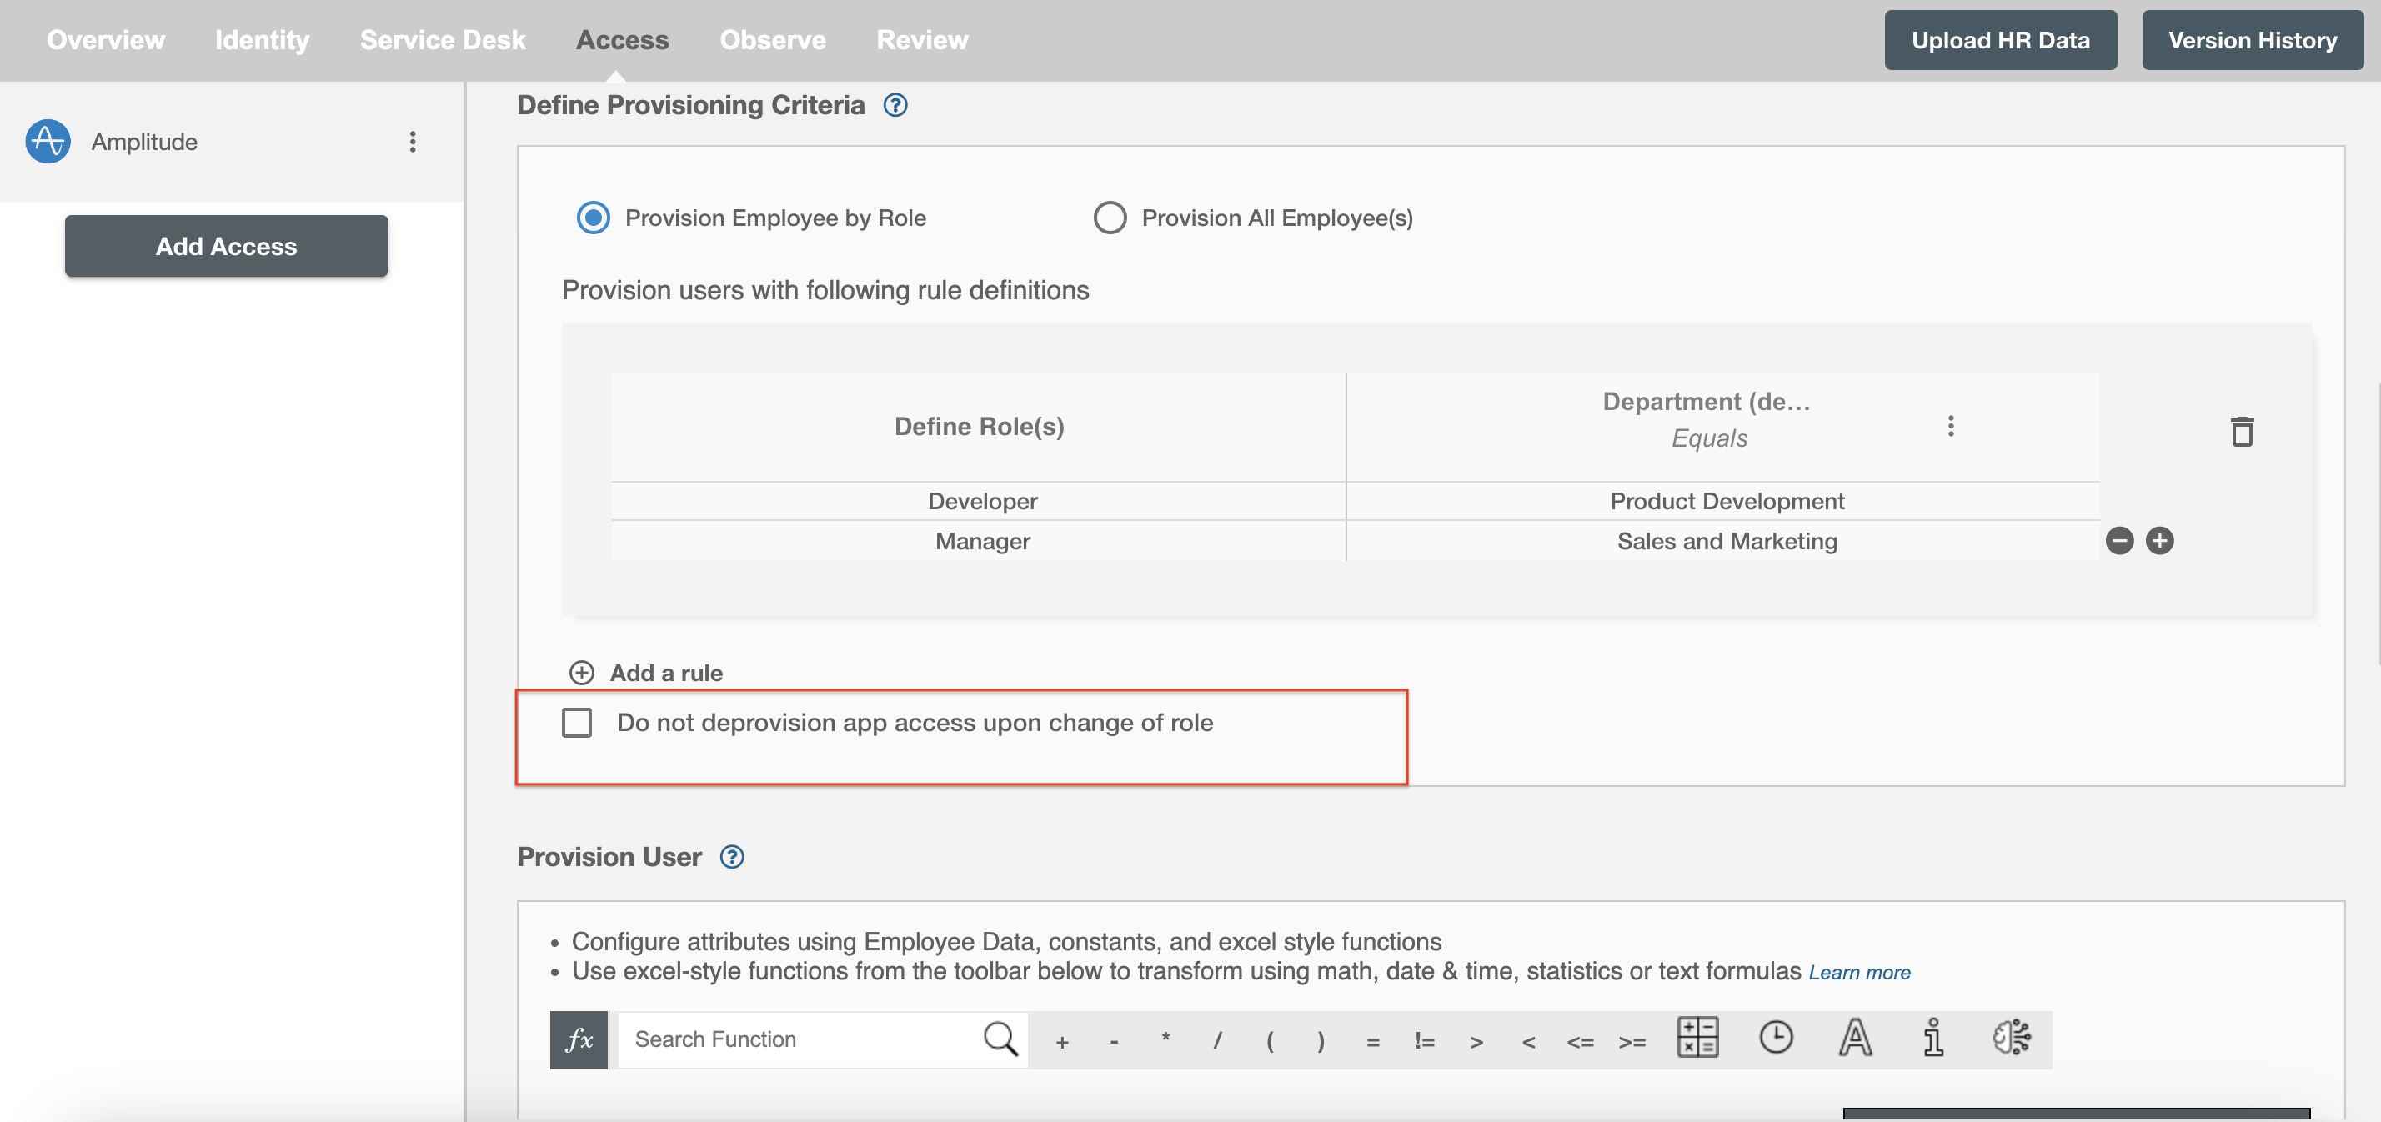The width and height of the screenshot is (2381, 1122).
Task: Insert the not-equal operator
Action: pos(1424,1042)
